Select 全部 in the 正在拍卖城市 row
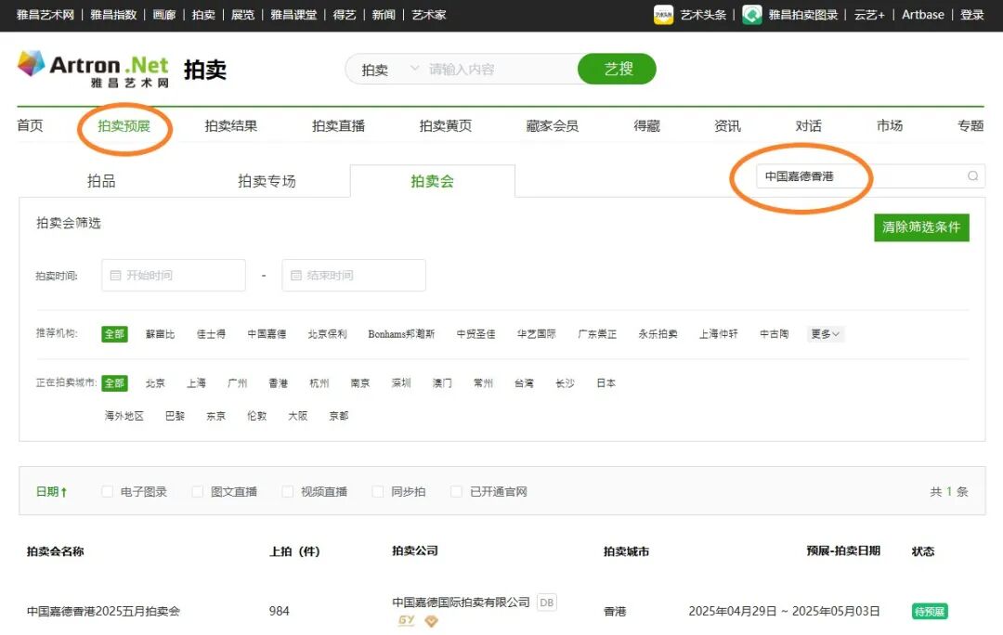 pyautogui.click(x=114, y=383)
